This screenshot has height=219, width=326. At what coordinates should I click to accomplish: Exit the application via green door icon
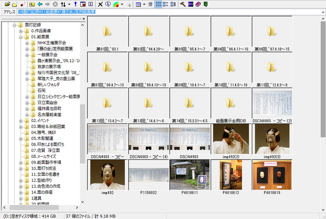(206, 4)
